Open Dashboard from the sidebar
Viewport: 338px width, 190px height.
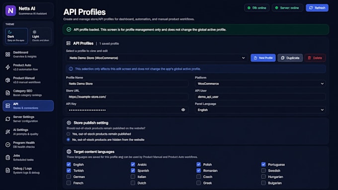point(28,55)
